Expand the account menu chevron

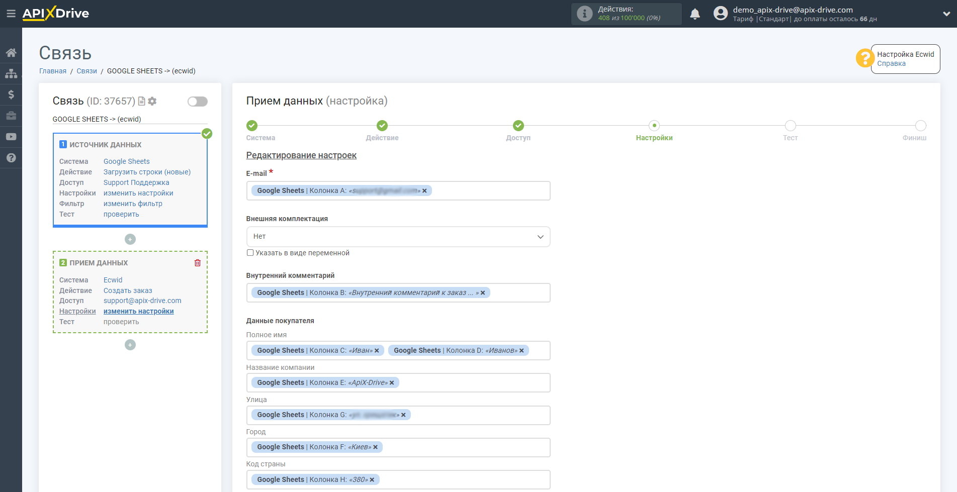click(x=946, y=14)
